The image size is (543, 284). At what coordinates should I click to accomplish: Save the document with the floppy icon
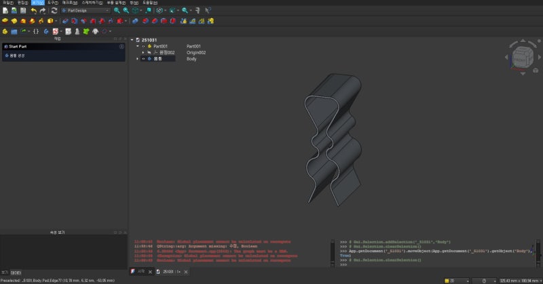[23, 11]
